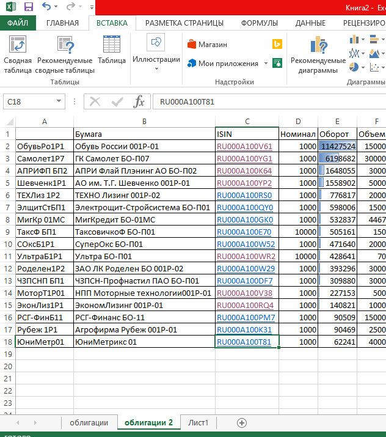386x437 pixels.
Task: Follow the RU000A100GK0 link
Action: [x=245, y=220]
